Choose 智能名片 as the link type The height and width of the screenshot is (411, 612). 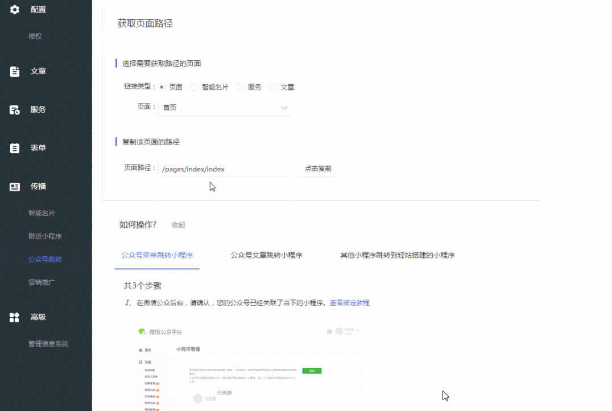[194, 87]
